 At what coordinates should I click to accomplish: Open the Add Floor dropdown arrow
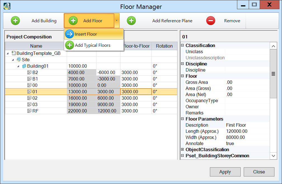point(117,21)
